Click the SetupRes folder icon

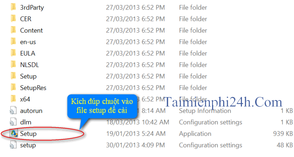[x=13, y=87]
